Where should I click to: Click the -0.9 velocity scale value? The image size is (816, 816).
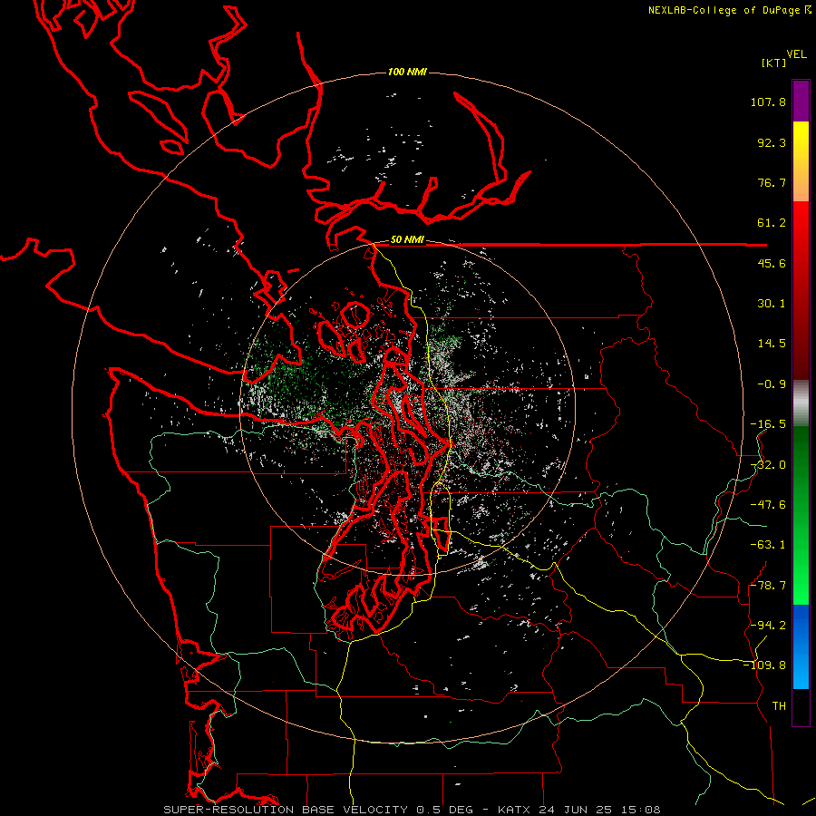(x=772, y=384)
